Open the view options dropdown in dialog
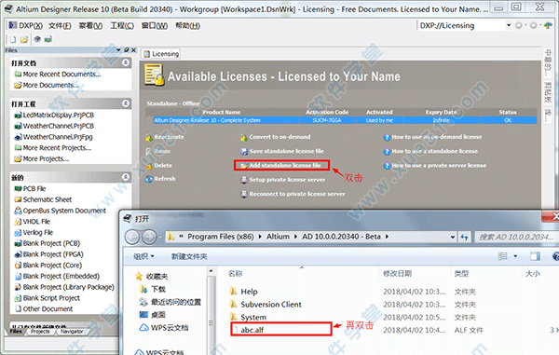The image size is (559, 355). coord(515,256)
